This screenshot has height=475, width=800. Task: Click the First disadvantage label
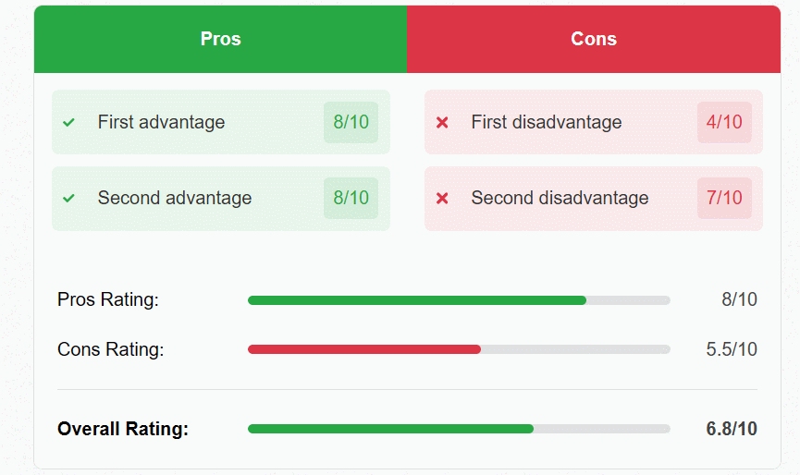click(x=546, y=122)
